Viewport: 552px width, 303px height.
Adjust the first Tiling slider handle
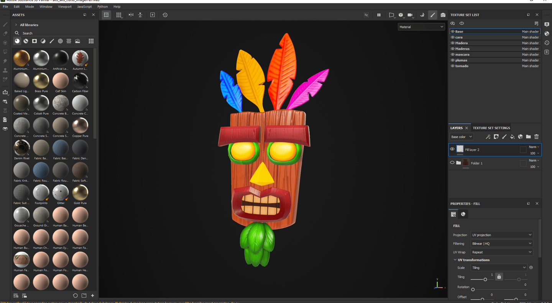tap(485, 280)
